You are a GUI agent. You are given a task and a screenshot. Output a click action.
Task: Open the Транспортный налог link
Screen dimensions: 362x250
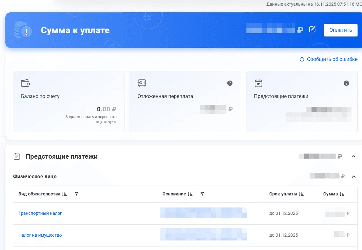[x=40, y=213]
